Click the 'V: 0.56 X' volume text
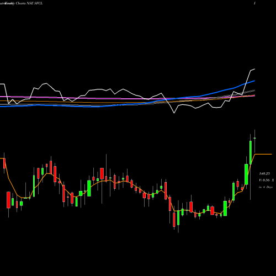Image resolution: width=276 pixels, height=276 pixels. coord(267,181)
